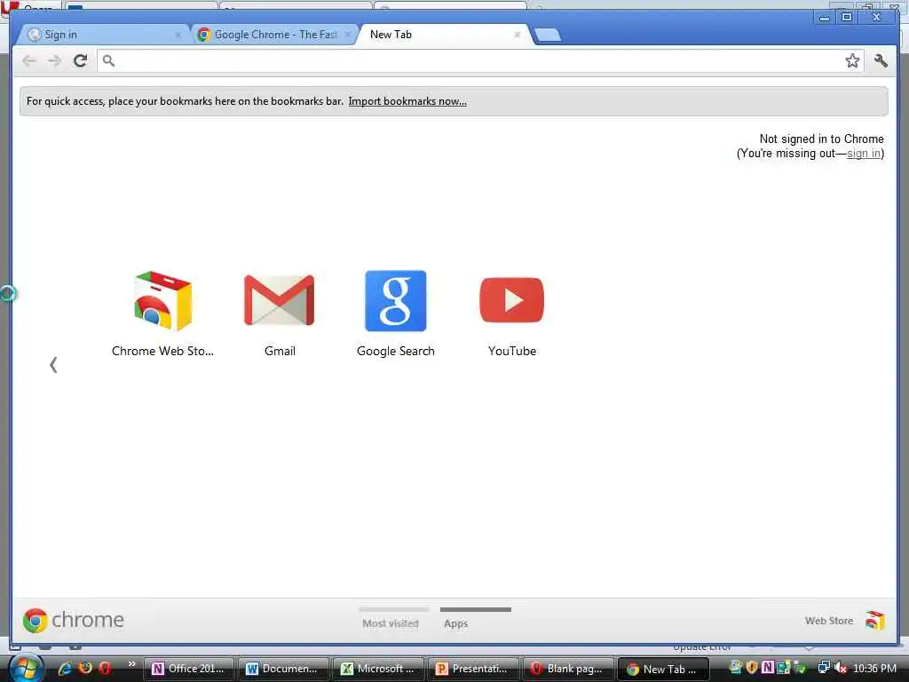Go to previous page with left chevron

[x=53, y=365]
